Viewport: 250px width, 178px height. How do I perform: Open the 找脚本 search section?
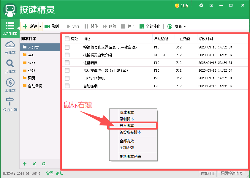tap(10, 67)
